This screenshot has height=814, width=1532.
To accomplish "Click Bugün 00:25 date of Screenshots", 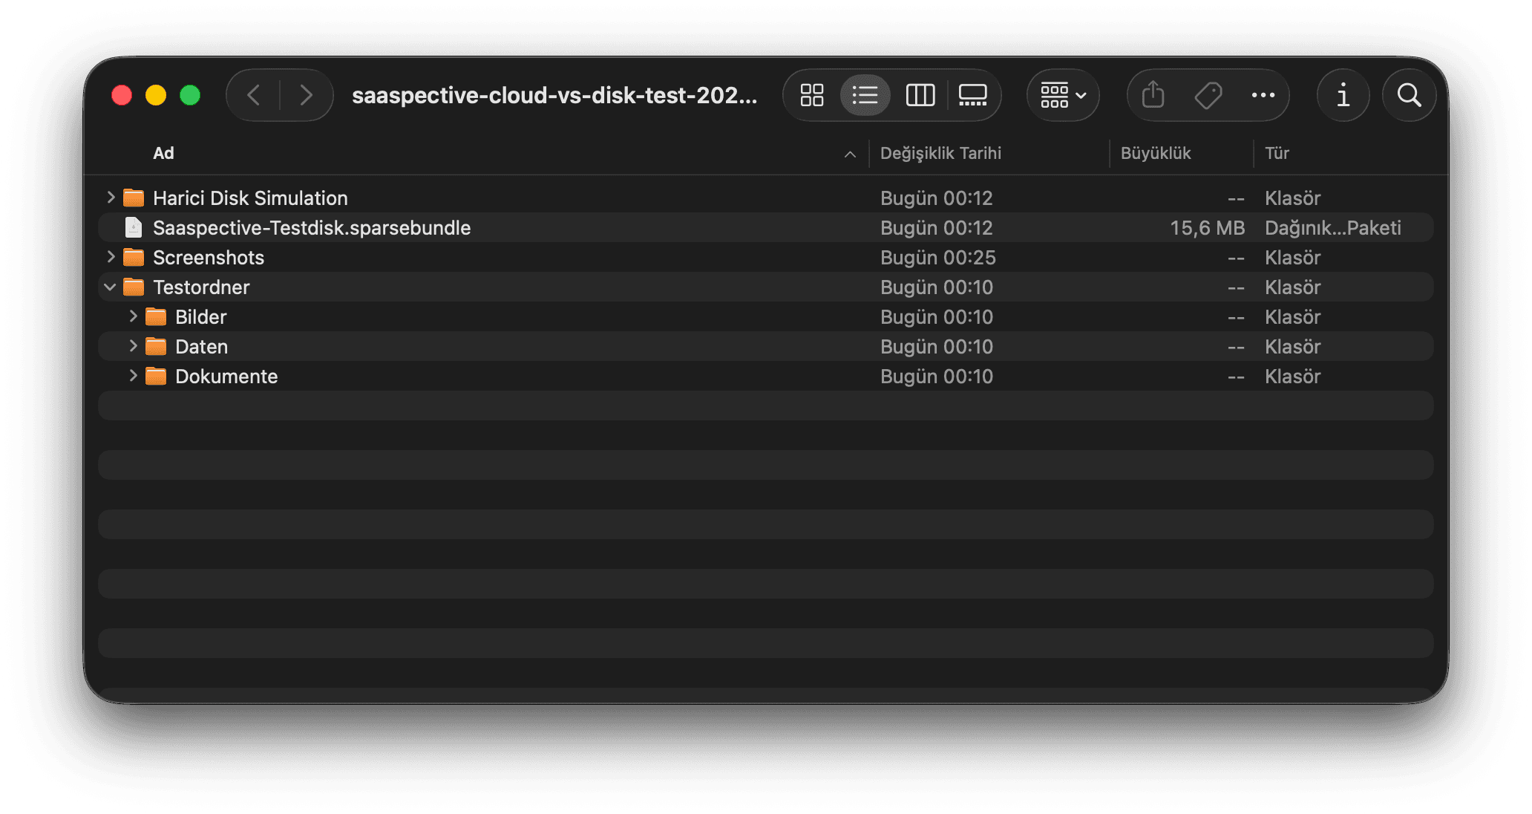I will (938, 257).
